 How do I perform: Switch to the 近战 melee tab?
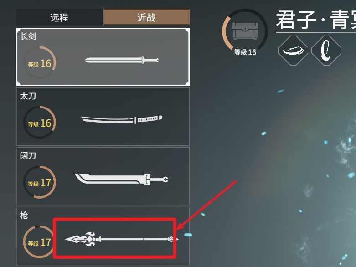click(146, 17)
